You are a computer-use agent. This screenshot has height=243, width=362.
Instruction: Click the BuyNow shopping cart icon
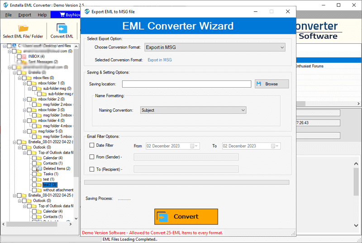pos(62,15)
